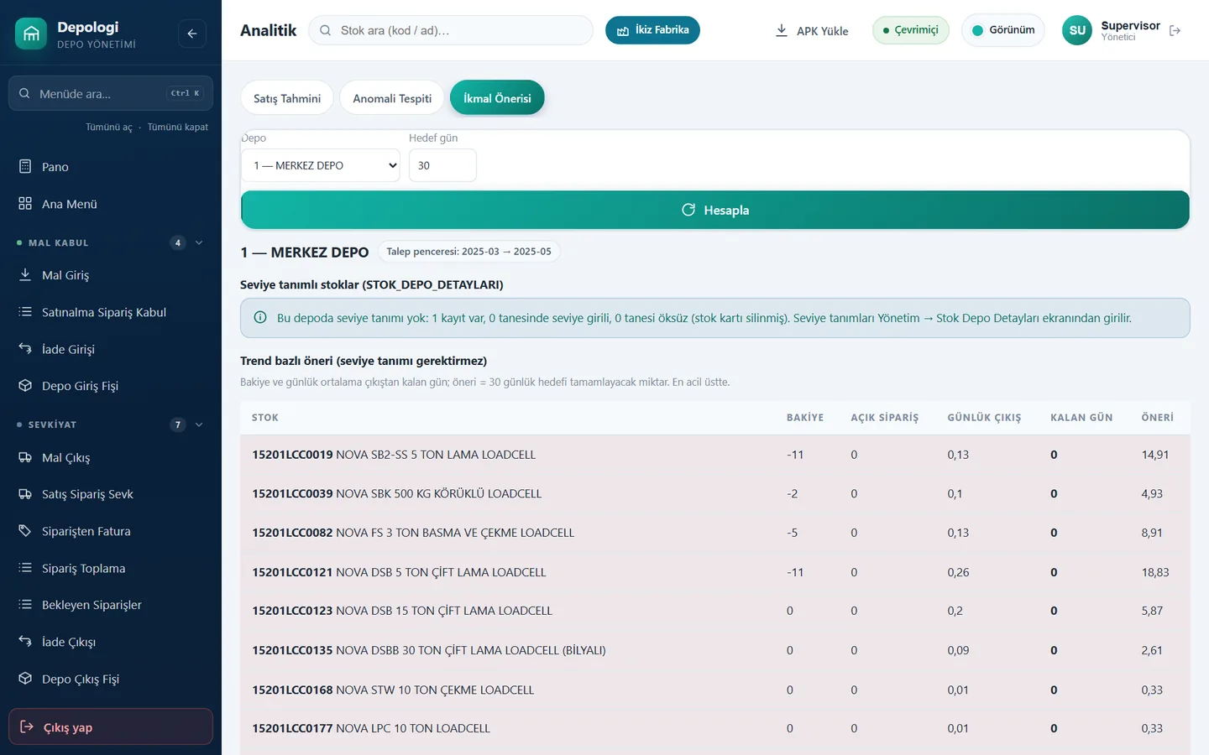Click the Sipariş Toplama list icon
The image size is (1209, 755).
(x=25, y=567)
